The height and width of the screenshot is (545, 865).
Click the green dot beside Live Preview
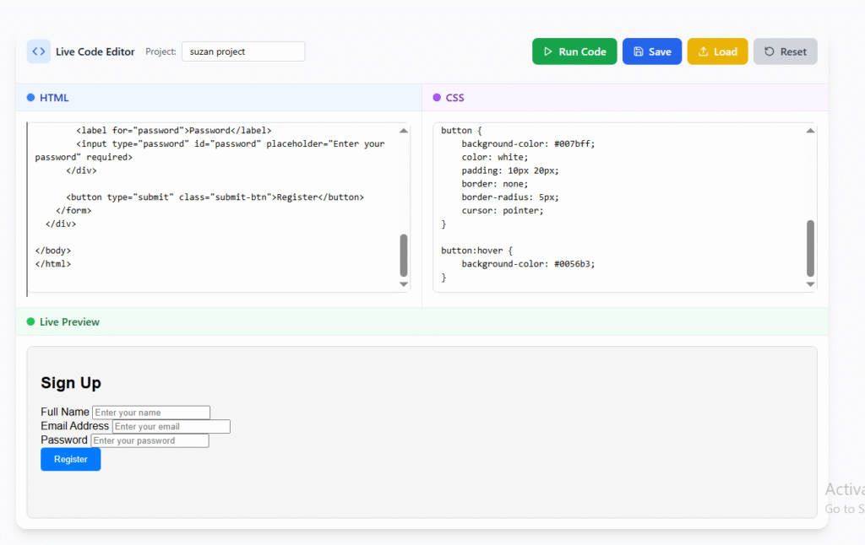point(31,322)
